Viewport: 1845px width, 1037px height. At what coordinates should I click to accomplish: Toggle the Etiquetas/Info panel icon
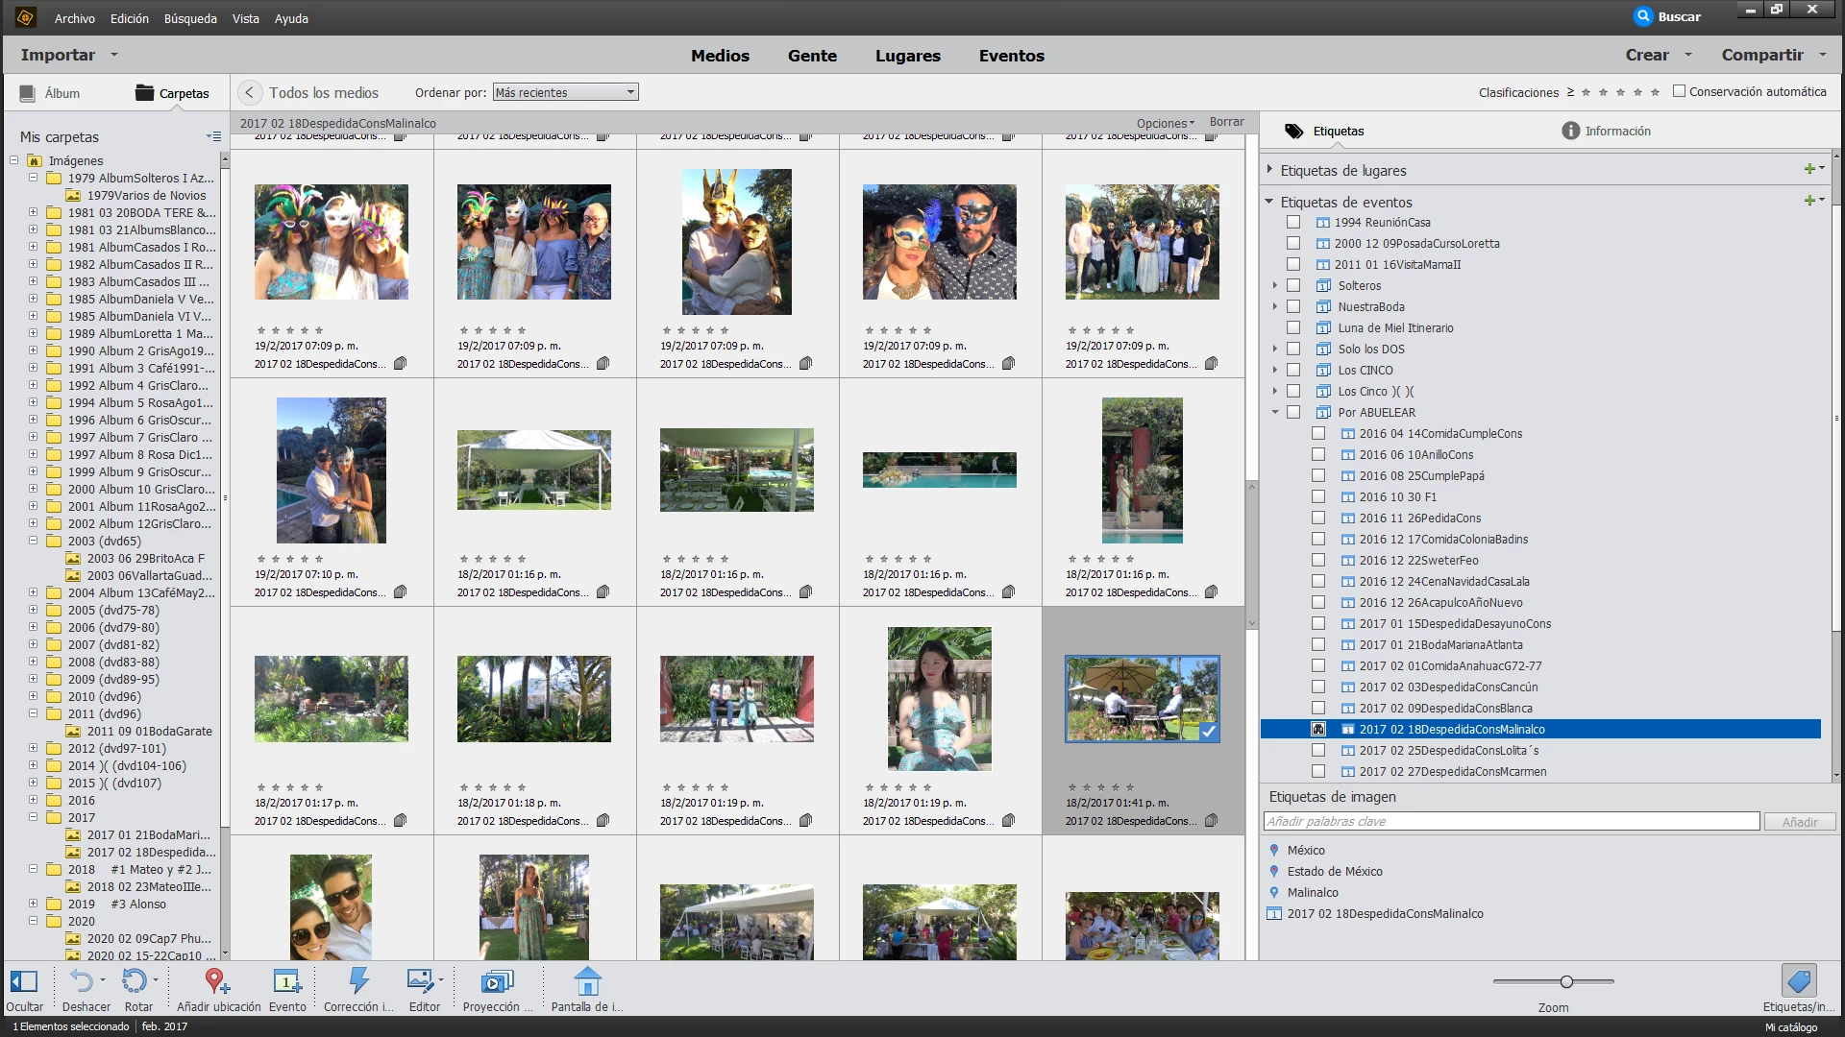[1798, 982]
